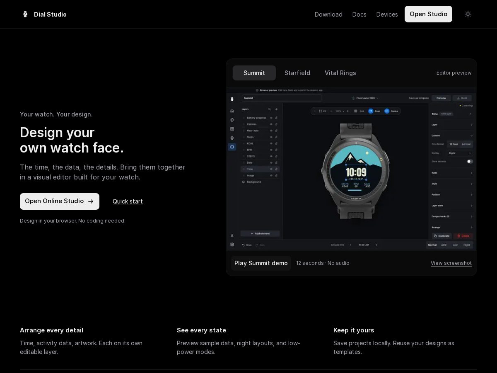Follow the Quick start link
497x373 pixels.
[x=128, y=201]
